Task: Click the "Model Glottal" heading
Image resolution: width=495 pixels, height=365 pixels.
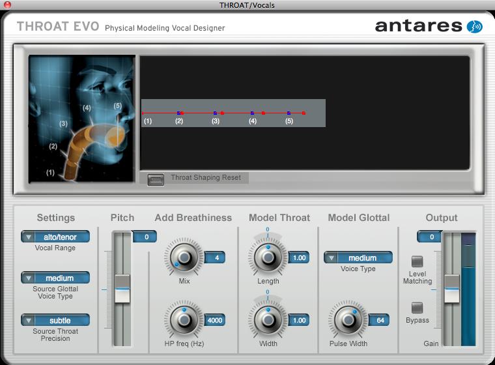Action: coord(359,218)
